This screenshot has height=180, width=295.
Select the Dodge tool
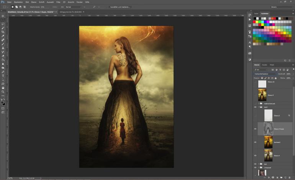tap(3, 68)
